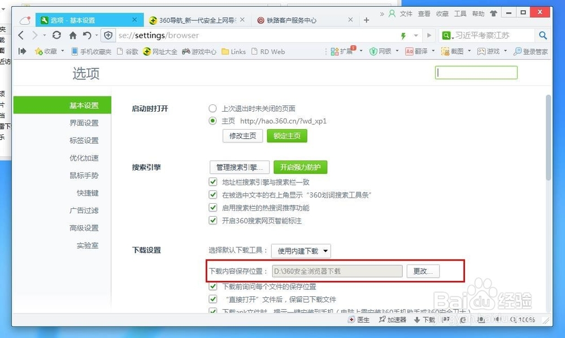
Task: Switch to 铁路客户服务中心 tab
Action: pos(305,20)
